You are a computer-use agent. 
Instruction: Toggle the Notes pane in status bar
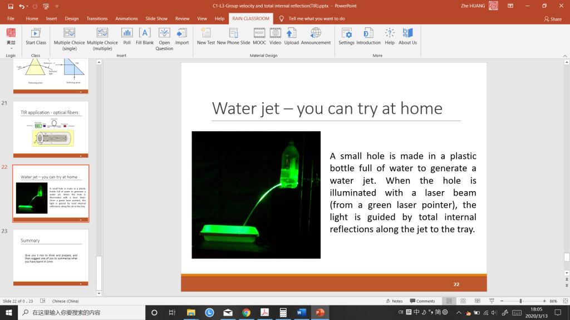(x=395, y=301)
